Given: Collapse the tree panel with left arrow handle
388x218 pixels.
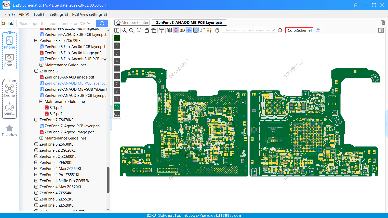Looking at the screenshot, I should click(x=111, y=117).
